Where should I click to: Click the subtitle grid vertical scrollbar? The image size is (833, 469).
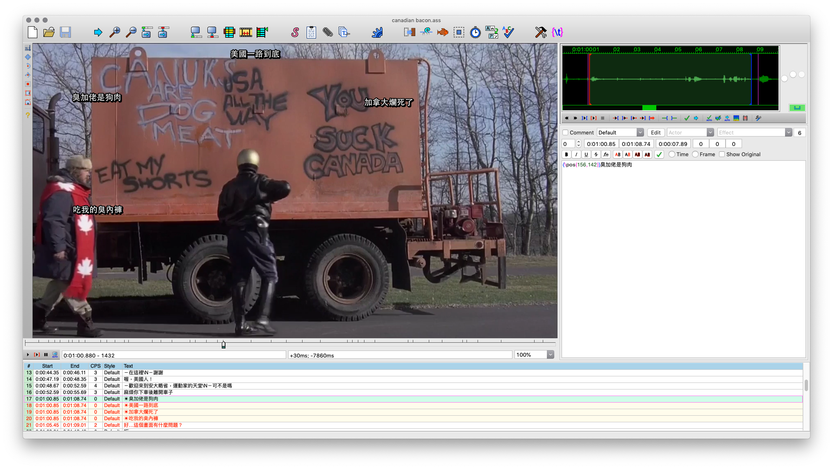(x=806, y=385)
